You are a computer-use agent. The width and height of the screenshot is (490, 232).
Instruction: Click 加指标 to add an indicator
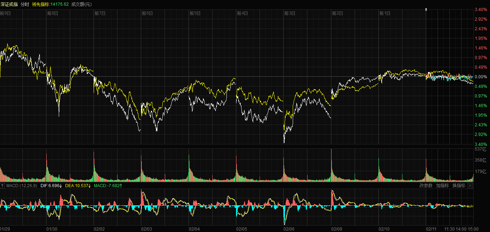442,185
